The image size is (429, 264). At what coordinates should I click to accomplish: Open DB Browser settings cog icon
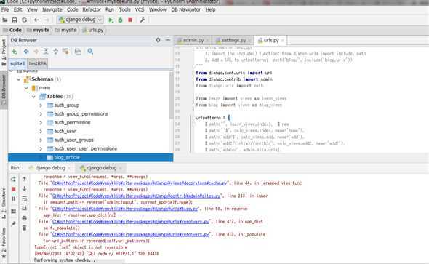(90, 52)
